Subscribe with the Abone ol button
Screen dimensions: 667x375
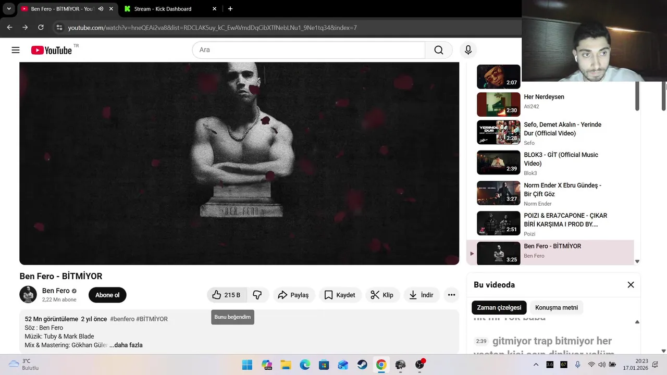(x=107, y=295)
